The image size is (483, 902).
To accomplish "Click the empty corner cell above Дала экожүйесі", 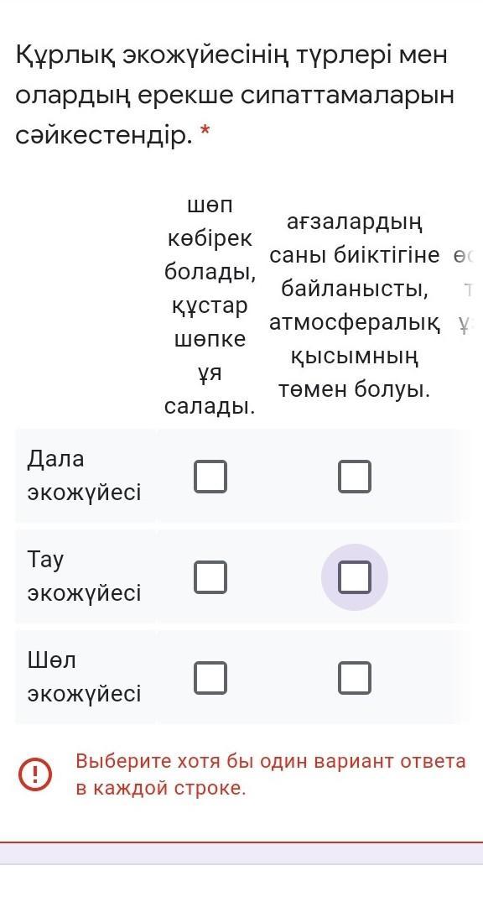I will (x=85, y=306).
